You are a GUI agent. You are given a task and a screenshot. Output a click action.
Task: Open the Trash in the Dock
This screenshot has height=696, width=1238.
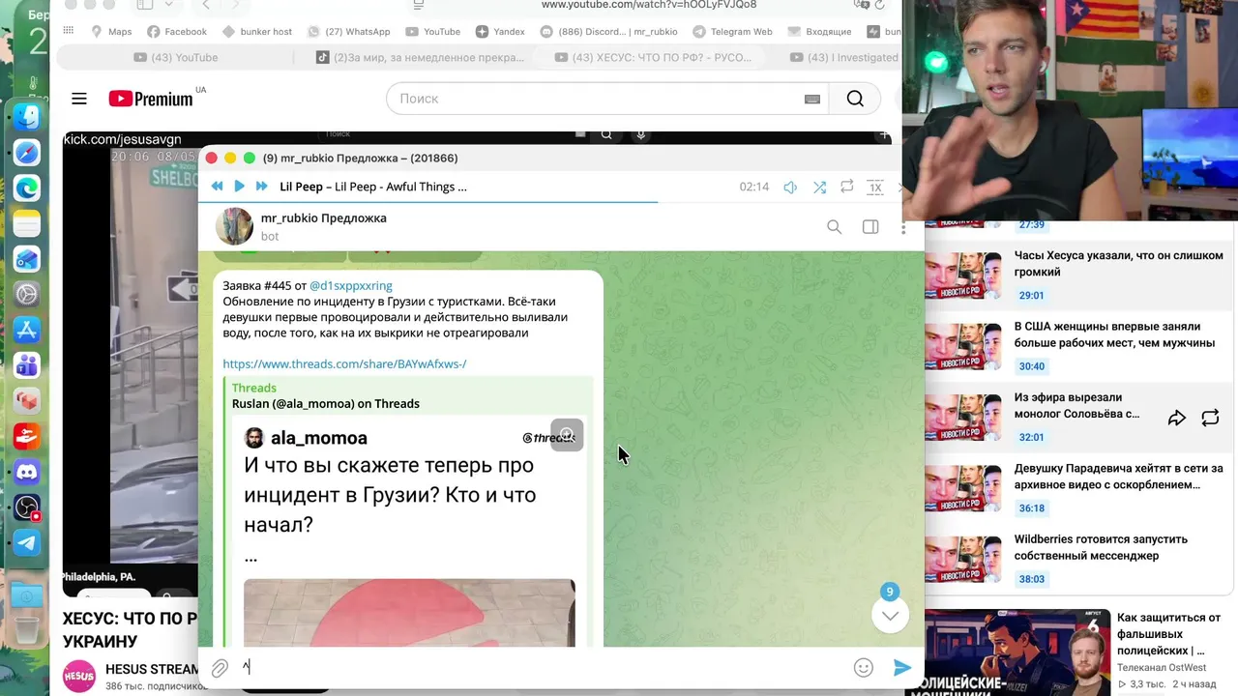point(27,633)
